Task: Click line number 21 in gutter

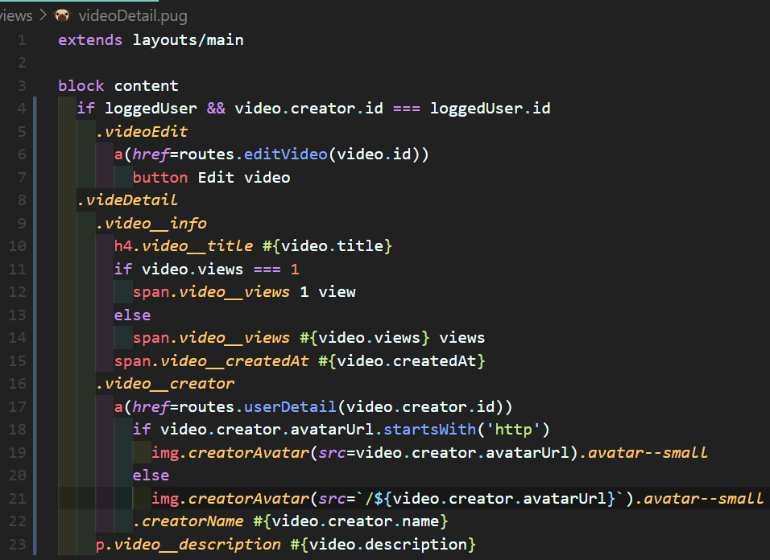Action: pyautogui.click(x=17, y=498)
